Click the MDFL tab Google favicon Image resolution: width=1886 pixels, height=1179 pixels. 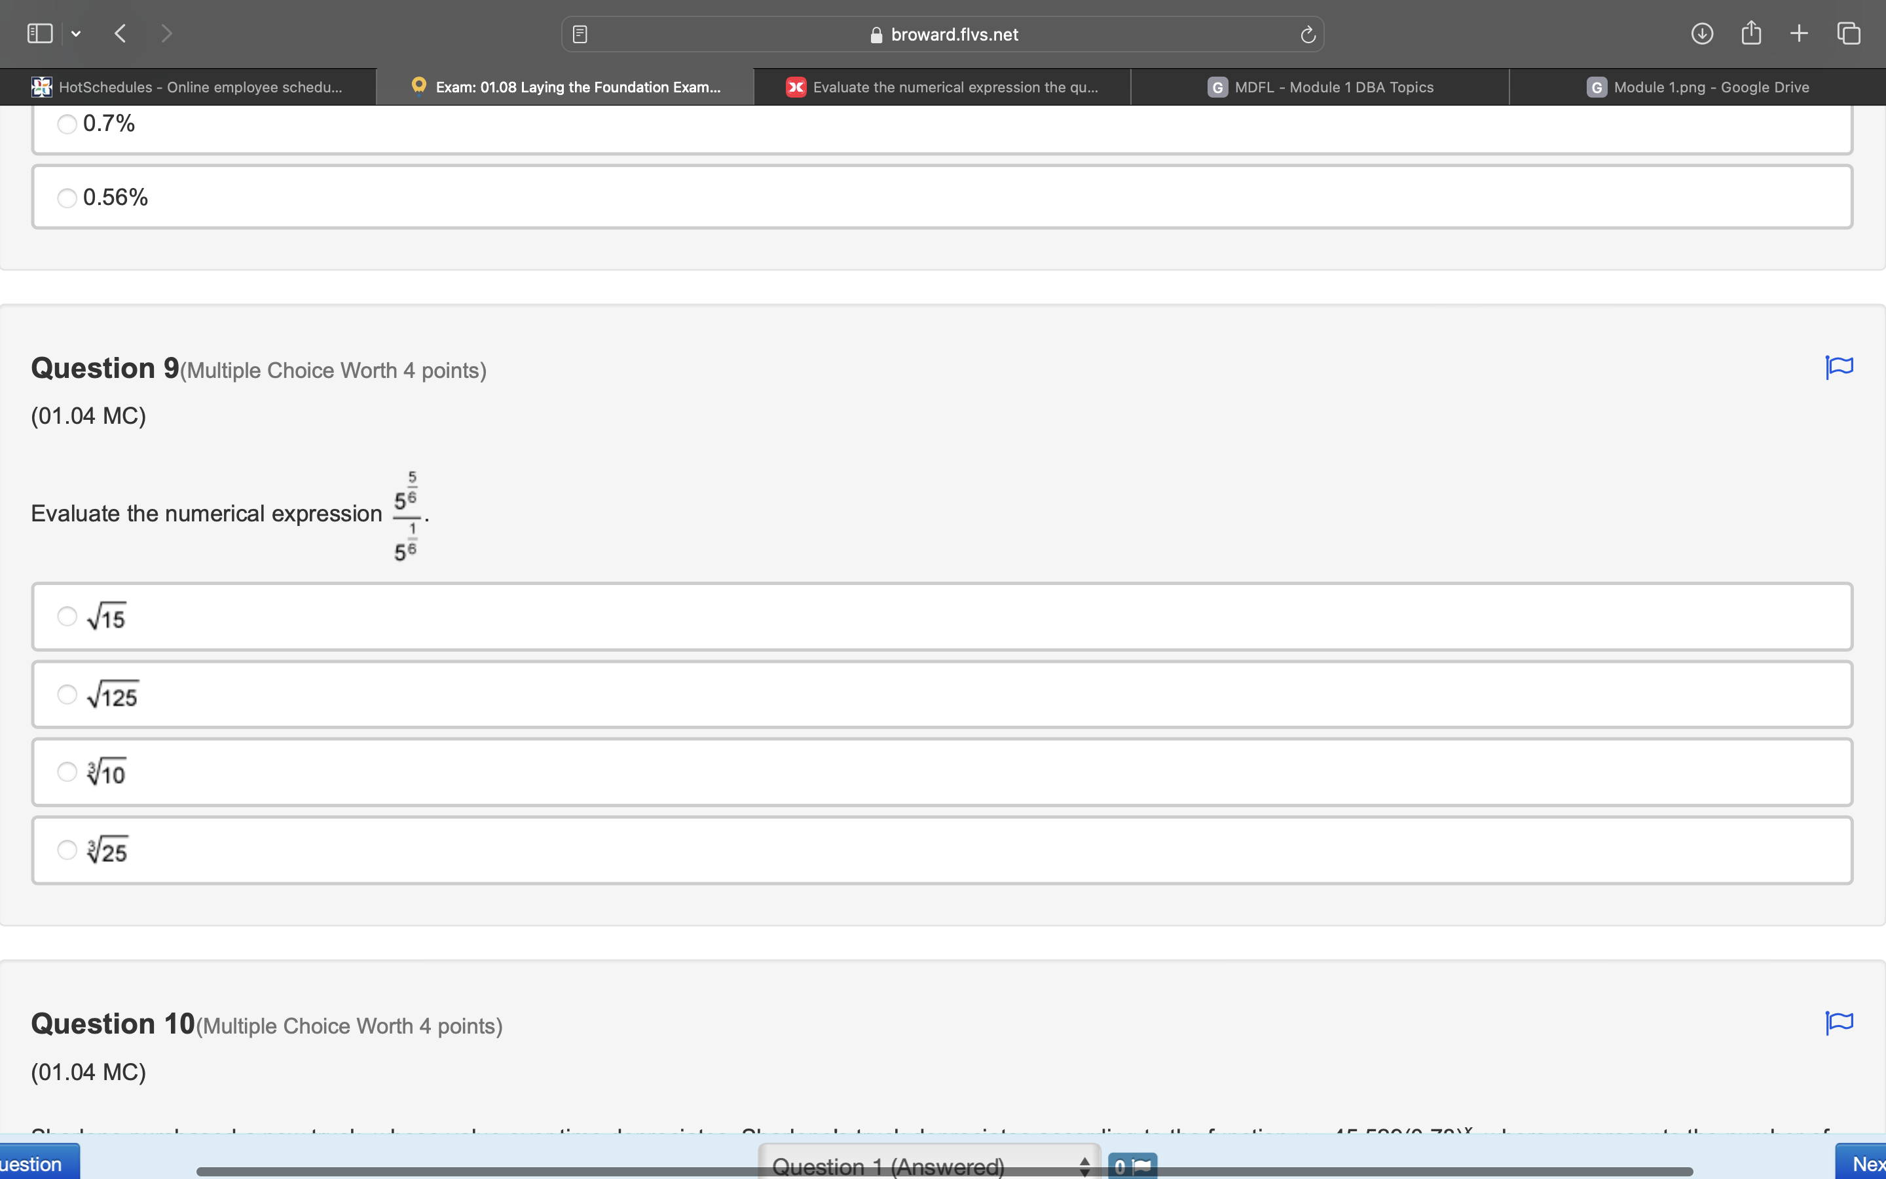click(x=1217, y=87)
